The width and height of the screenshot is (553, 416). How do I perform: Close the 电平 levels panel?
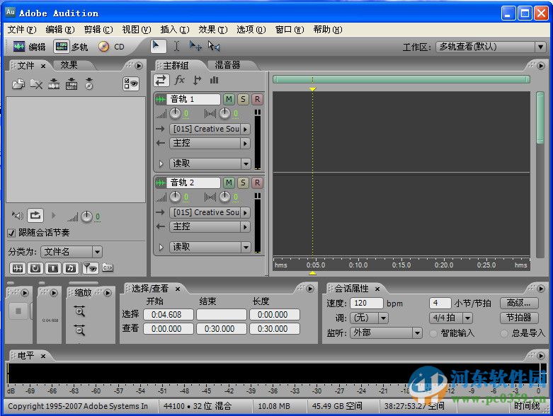pos(43,356)
